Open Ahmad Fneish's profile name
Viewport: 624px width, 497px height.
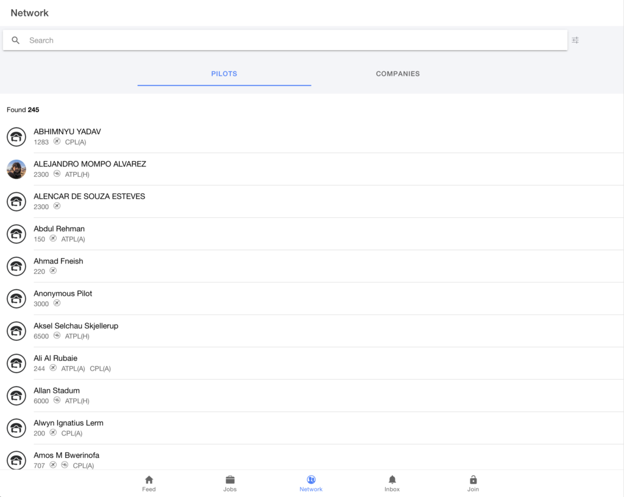[x=58, y=261]
